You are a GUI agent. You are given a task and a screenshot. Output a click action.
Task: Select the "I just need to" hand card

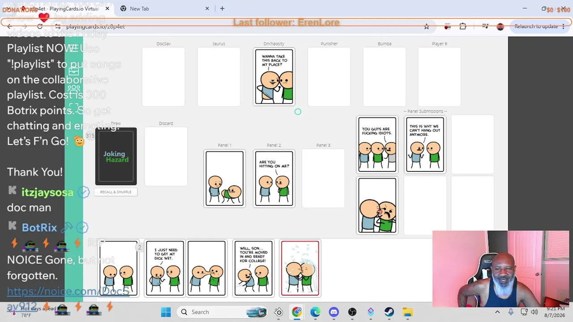[x=165, y=268]
